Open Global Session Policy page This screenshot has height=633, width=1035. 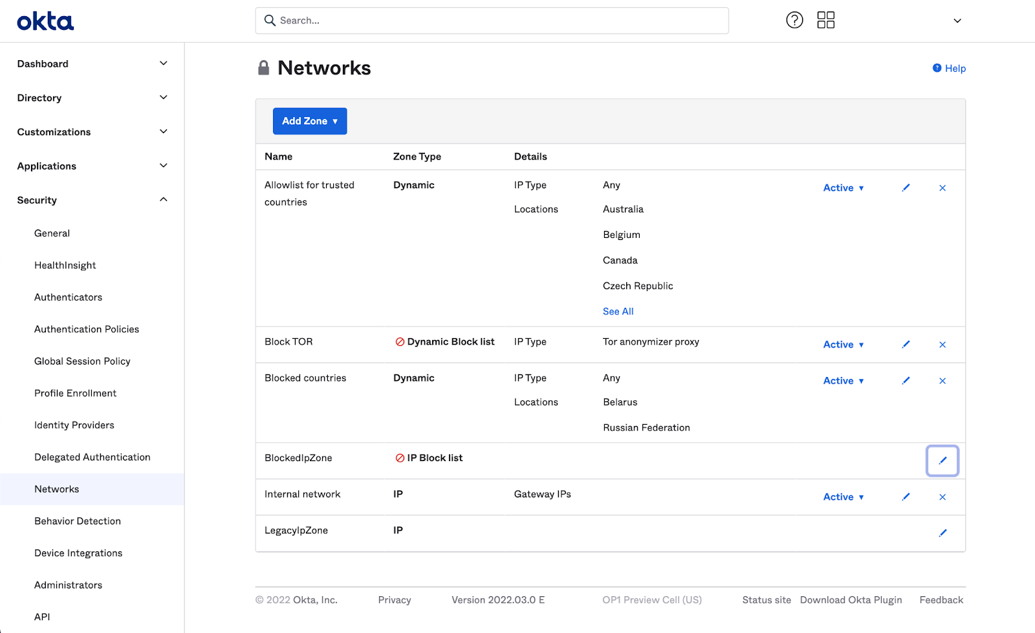click(82, 361)
